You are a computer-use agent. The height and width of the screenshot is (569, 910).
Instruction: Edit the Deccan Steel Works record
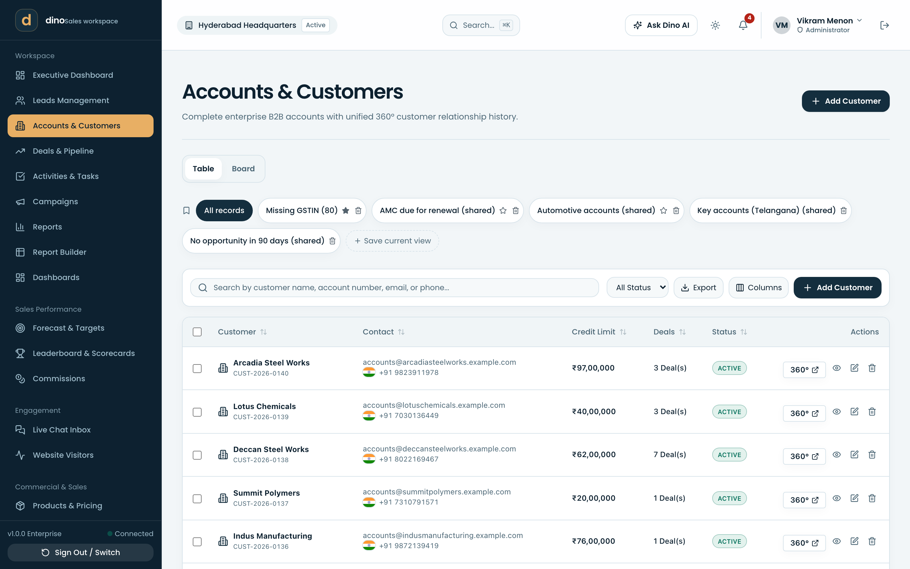click(x=854, y=455)
